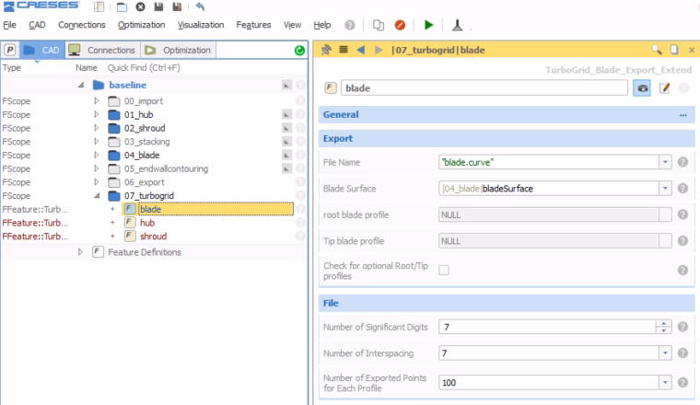The height and width of the screenshot is (405, 700).
Task: Click the help icon for Number of Interspacing
Action: [682, 353]
